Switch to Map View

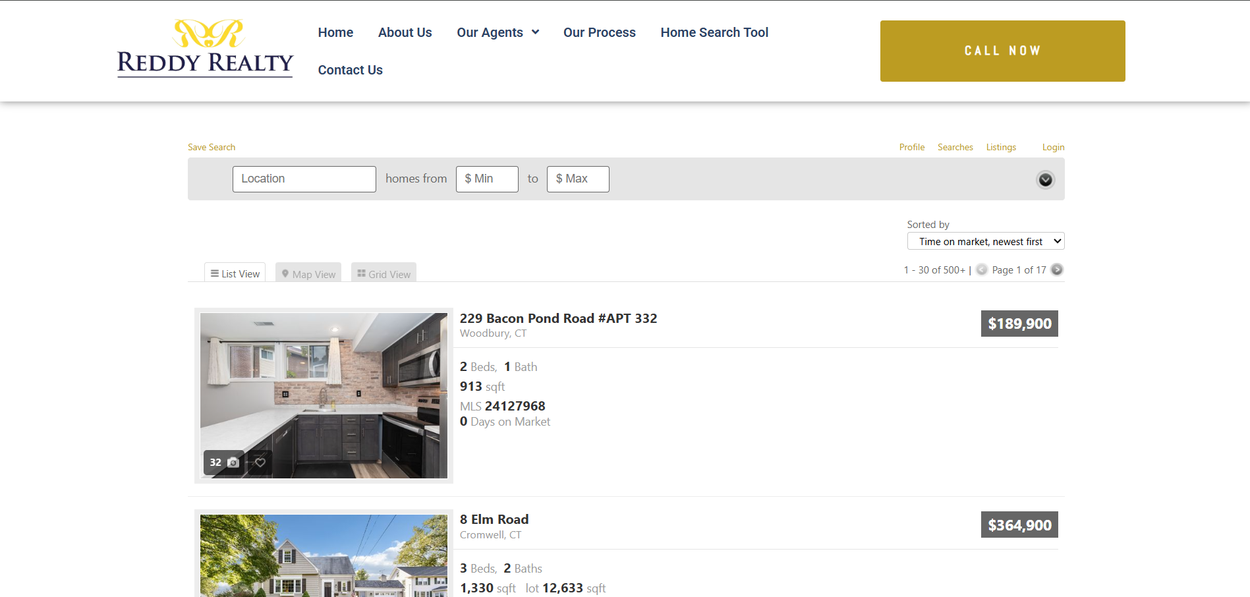308,273
